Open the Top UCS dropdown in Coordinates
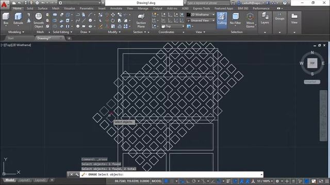 click(173, 26)
